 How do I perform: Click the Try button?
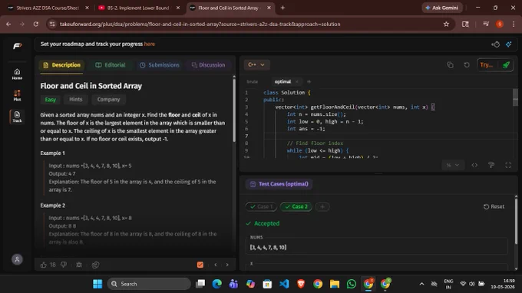487,65
